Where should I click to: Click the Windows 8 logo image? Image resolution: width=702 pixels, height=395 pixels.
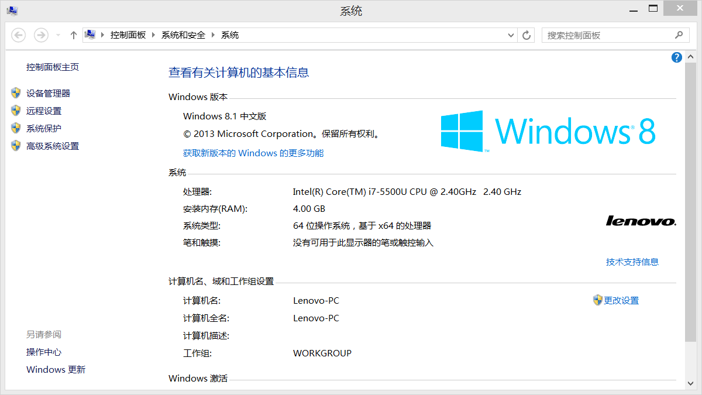point(548,131)
